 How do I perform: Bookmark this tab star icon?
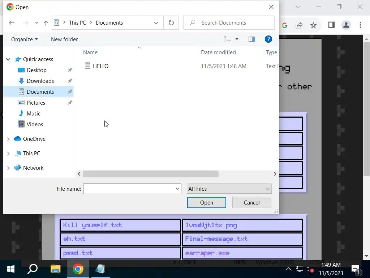click(313, 25)
